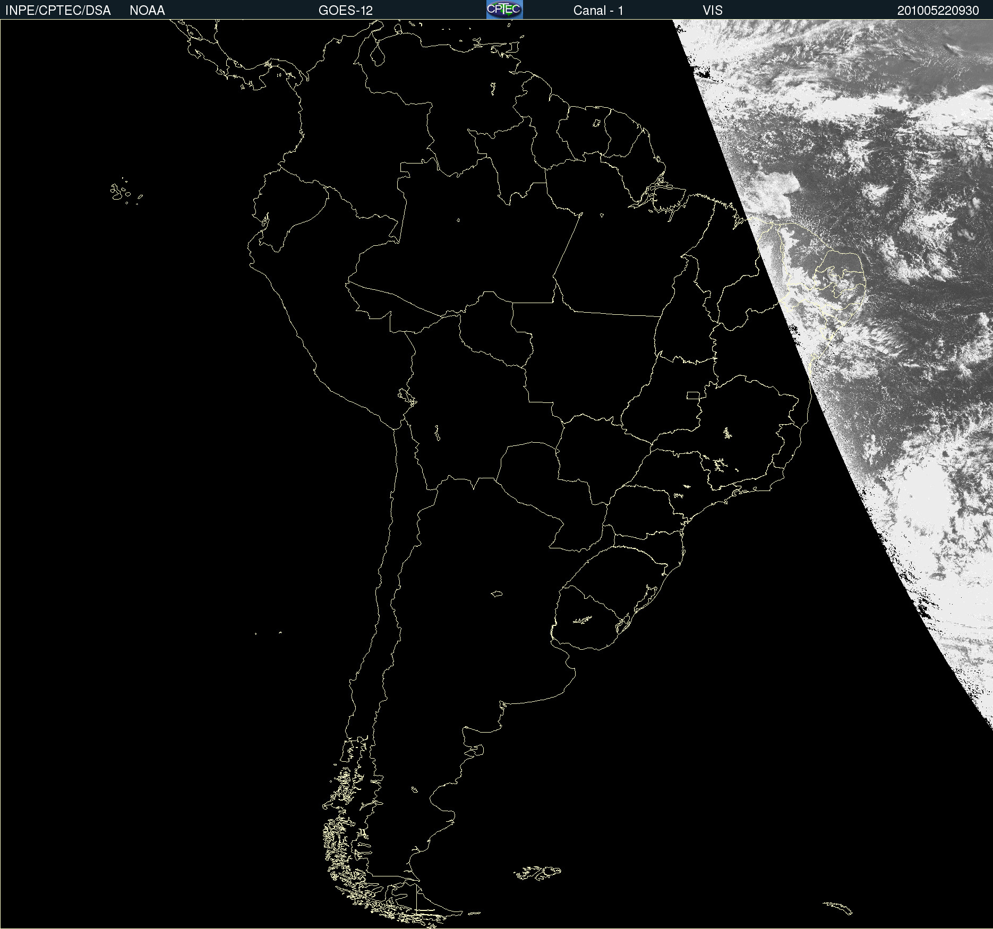This screenshot has width=993, height=929.
Task: Click the GOES-12 satellite label
Action: [346, 11]
